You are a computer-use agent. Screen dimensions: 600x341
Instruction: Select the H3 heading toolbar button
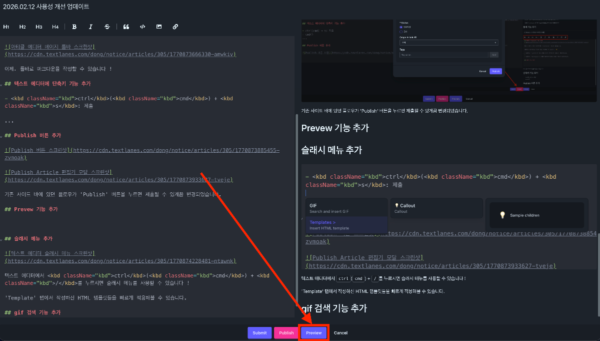(x=39, y=27)
